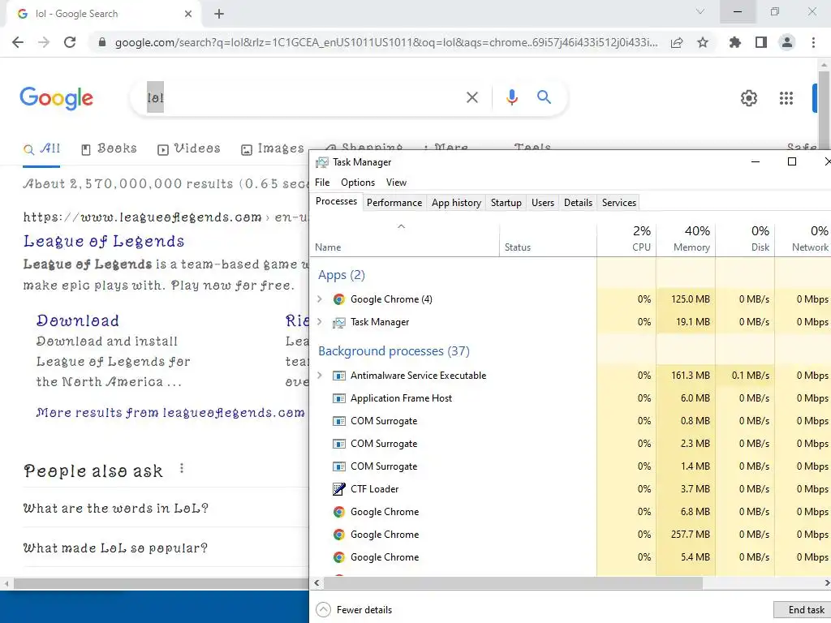
Task: Expand Task Manager process group
Action: click(320, 322)
